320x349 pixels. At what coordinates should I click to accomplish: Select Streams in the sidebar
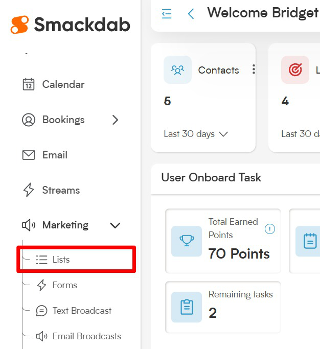tap(51, 190)
